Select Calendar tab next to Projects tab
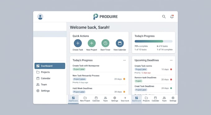The image size is (211, 115). [155, 99]
